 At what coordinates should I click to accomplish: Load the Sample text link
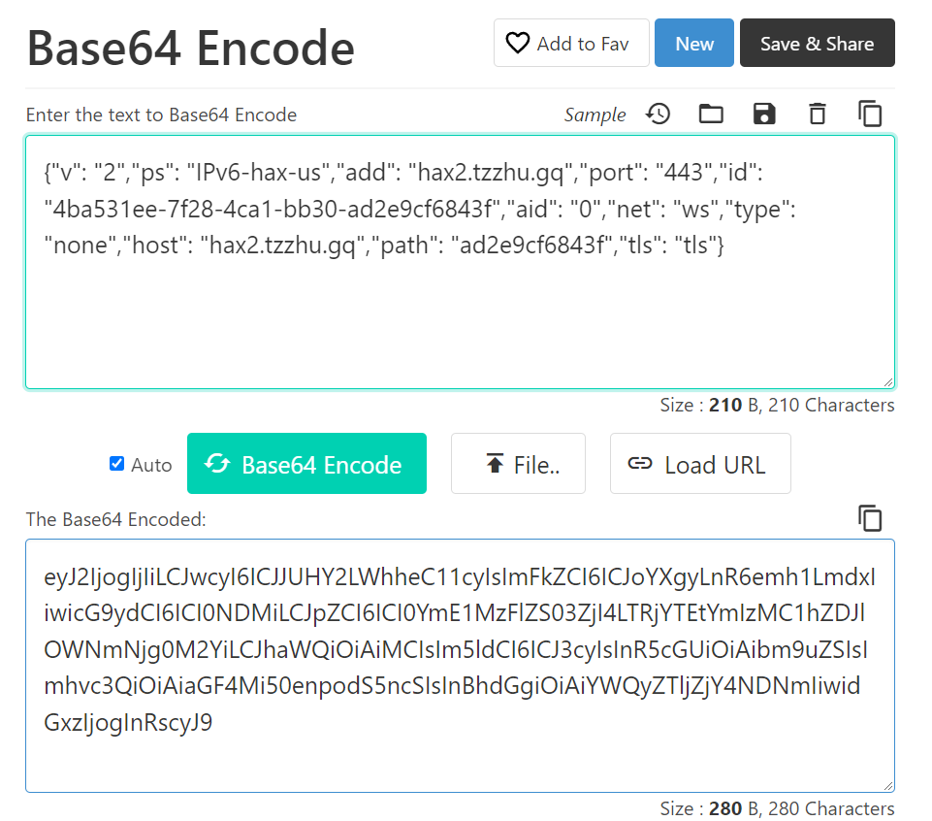(595, 115)
